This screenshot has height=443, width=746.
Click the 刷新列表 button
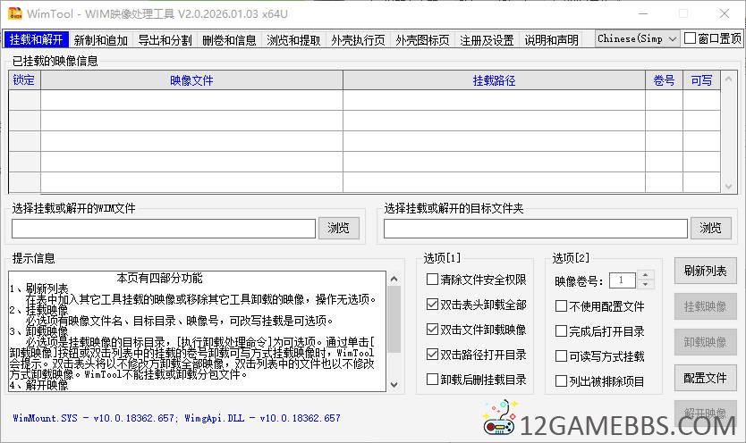705,271
